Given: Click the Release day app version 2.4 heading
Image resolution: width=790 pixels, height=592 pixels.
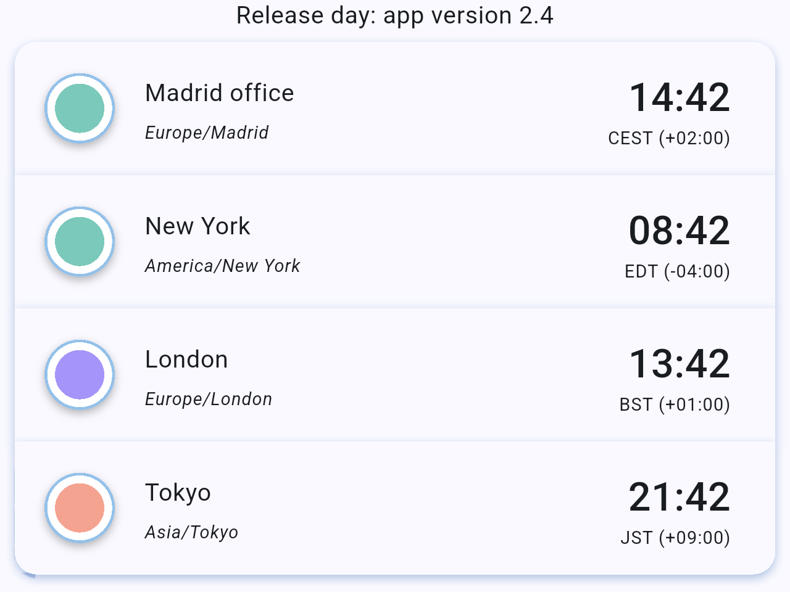Looking at the screenshot, I should tap(395, 15).
